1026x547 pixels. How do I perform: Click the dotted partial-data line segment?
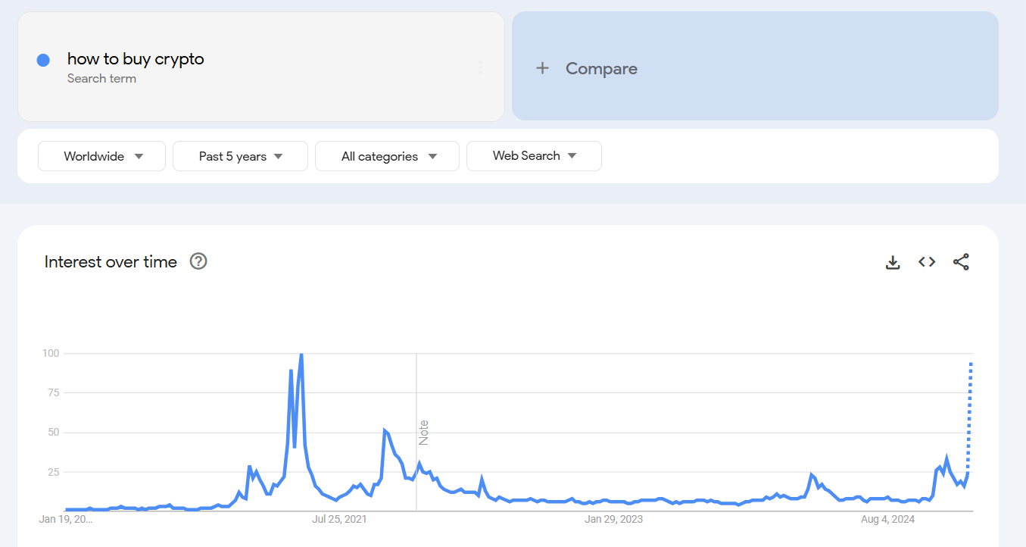(968, 417)
